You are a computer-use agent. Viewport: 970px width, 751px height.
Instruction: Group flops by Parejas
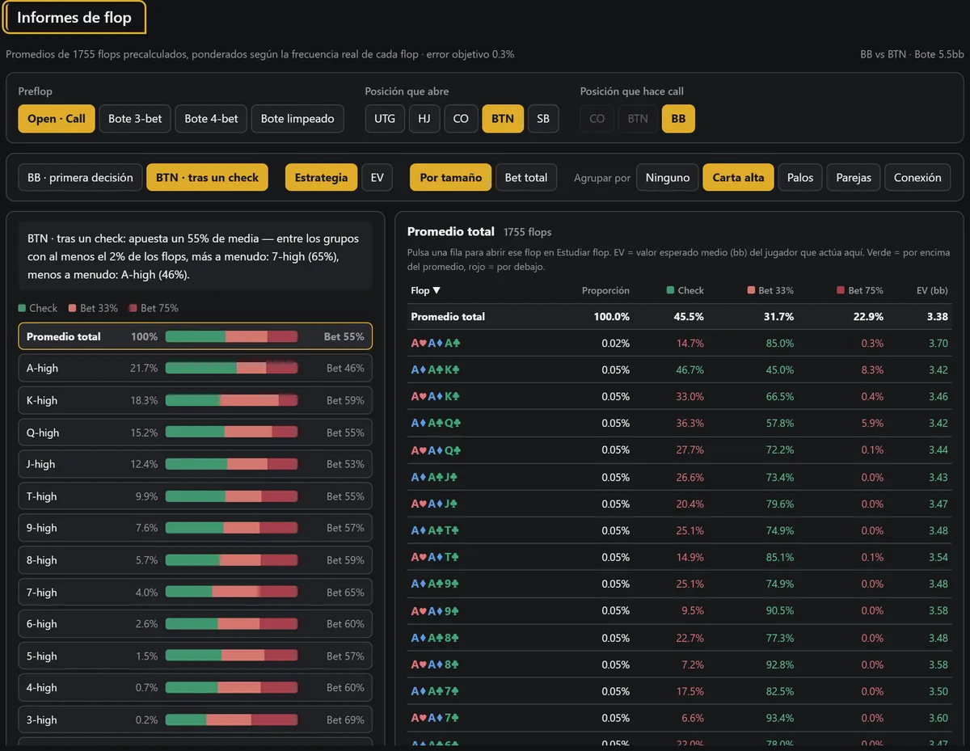(854, 178)
